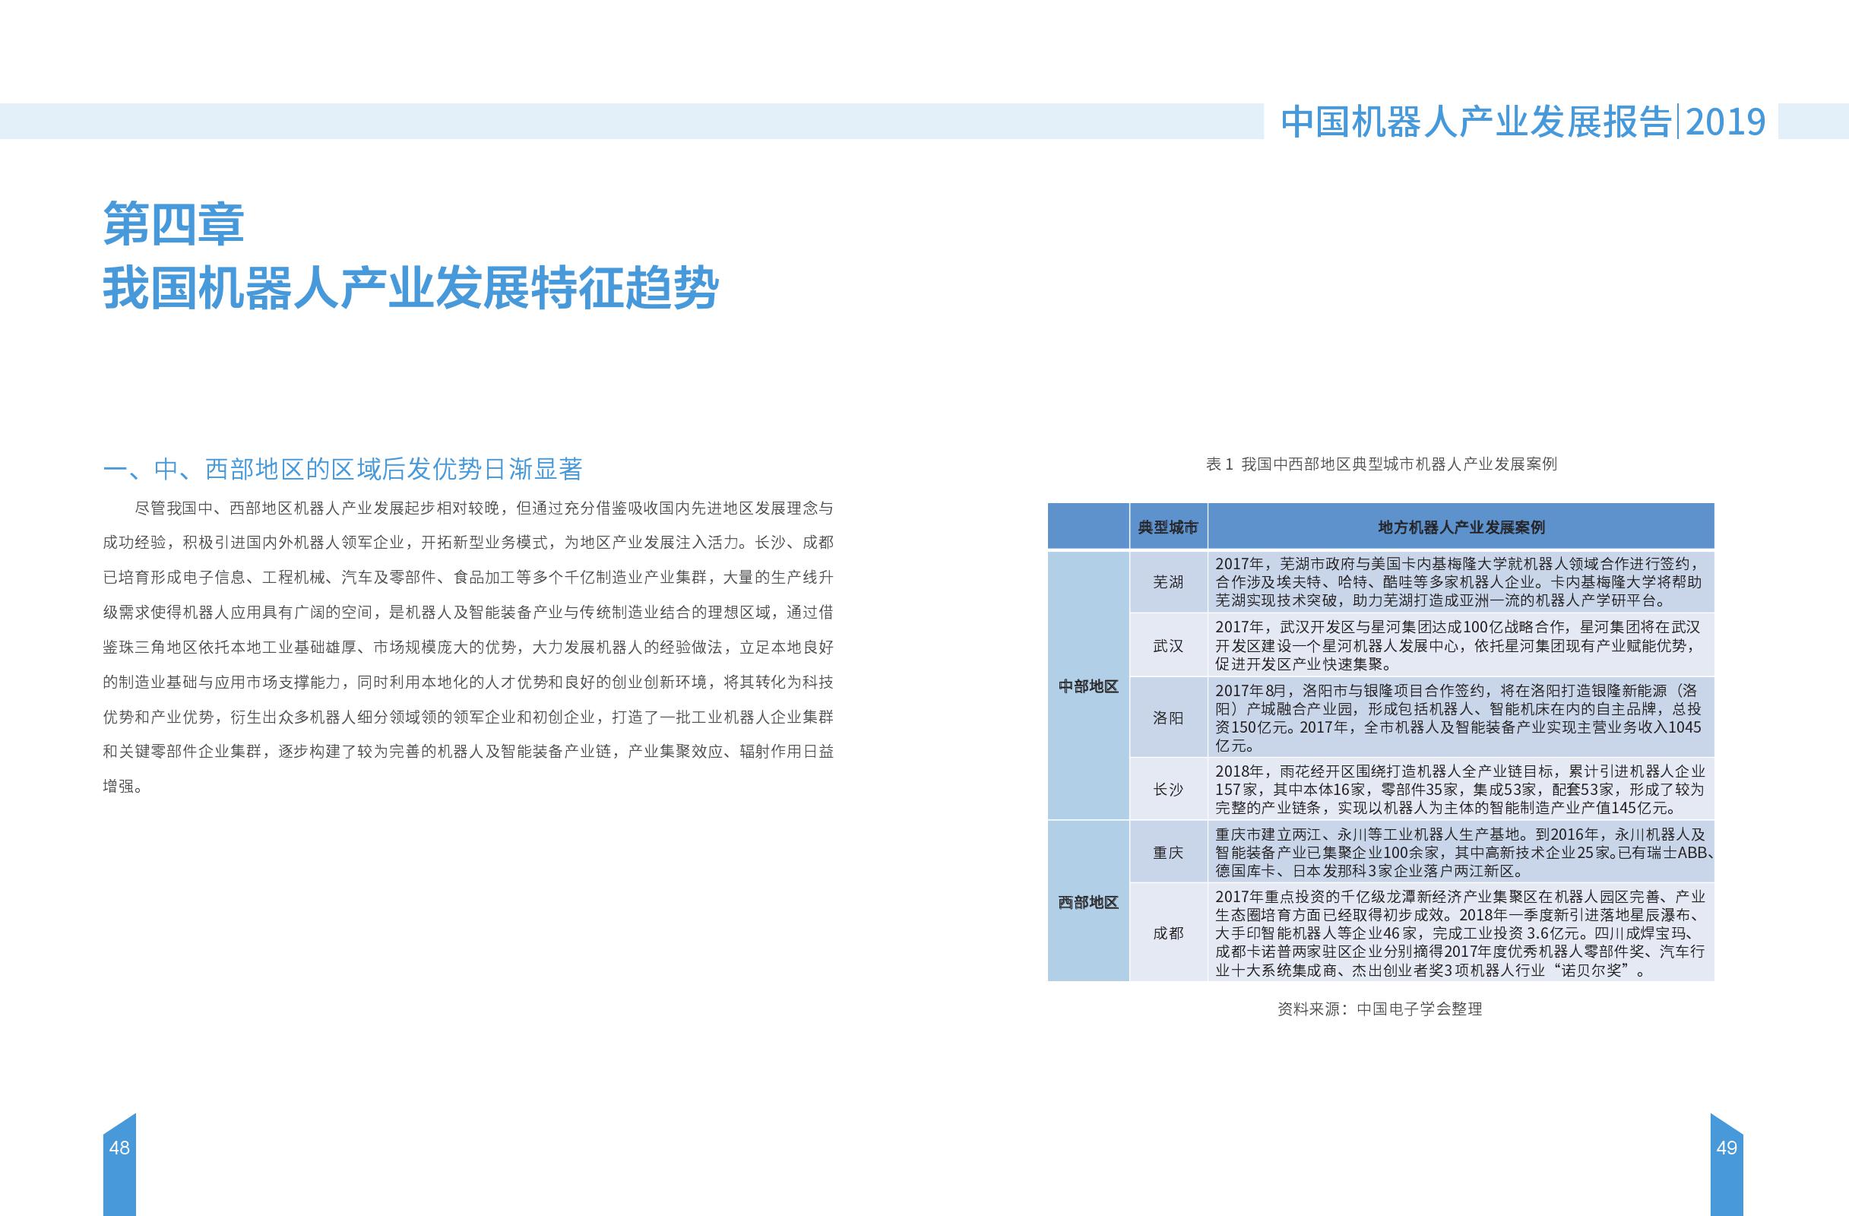Click the chapter heading 第四章
1849x1216 pixels.
coord(173,224)
